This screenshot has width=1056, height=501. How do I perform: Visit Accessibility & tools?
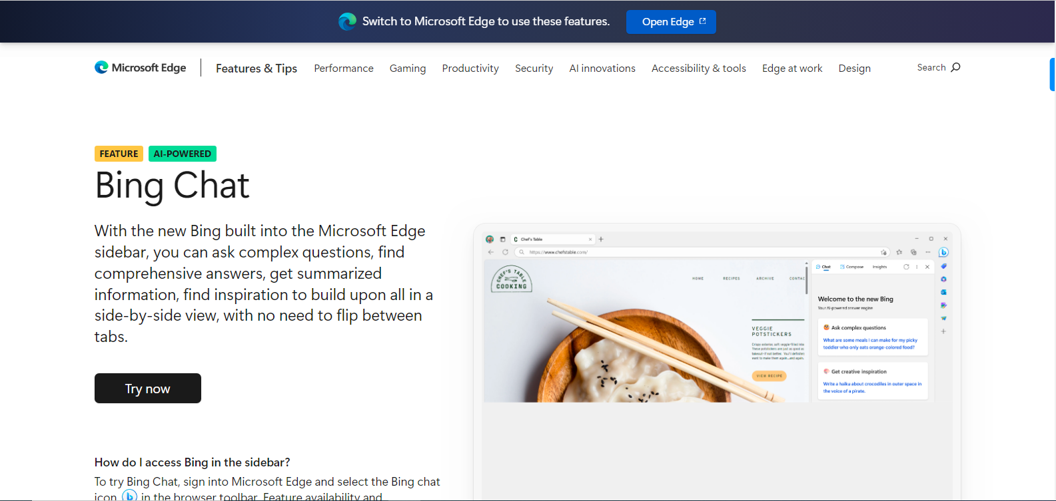pyautogui.click(x=699, y=69)
